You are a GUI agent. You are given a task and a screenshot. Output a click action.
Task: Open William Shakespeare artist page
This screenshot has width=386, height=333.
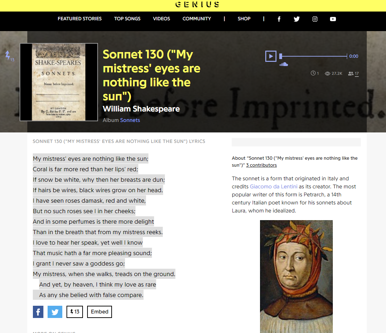tap(141, 109)
